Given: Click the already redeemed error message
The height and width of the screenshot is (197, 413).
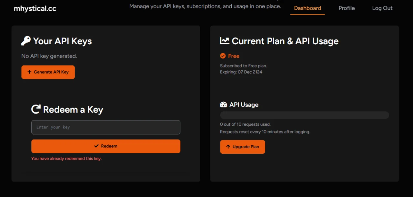Looking at the screenshot, I should (66, 159).
